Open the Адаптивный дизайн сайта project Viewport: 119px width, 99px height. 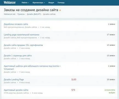16,90
